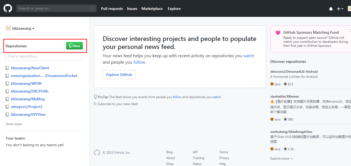Click the star icon showing 980
The image size is (351, 166).
pos(285,119)
